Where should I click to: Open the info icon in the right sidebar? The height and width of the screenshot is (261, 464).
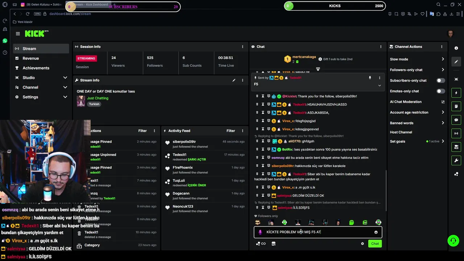coord(456,48)
